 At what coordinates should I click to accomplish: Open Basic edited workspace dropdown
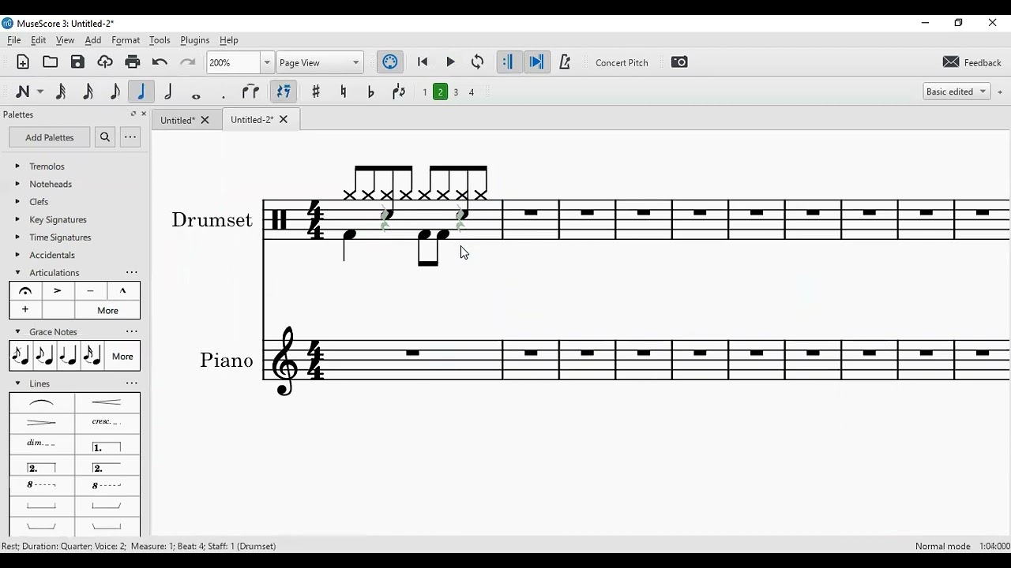point(957,92)
